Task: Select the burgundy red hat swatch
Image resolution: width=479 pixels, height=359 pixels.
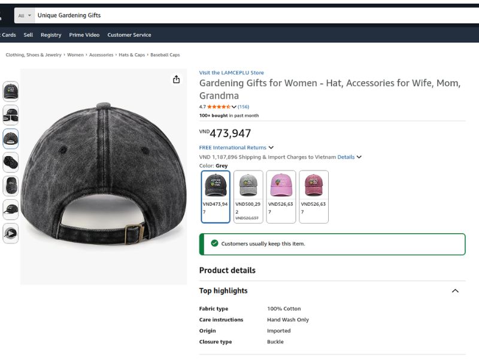Action: pyautogui.click(x=314, y=197)
